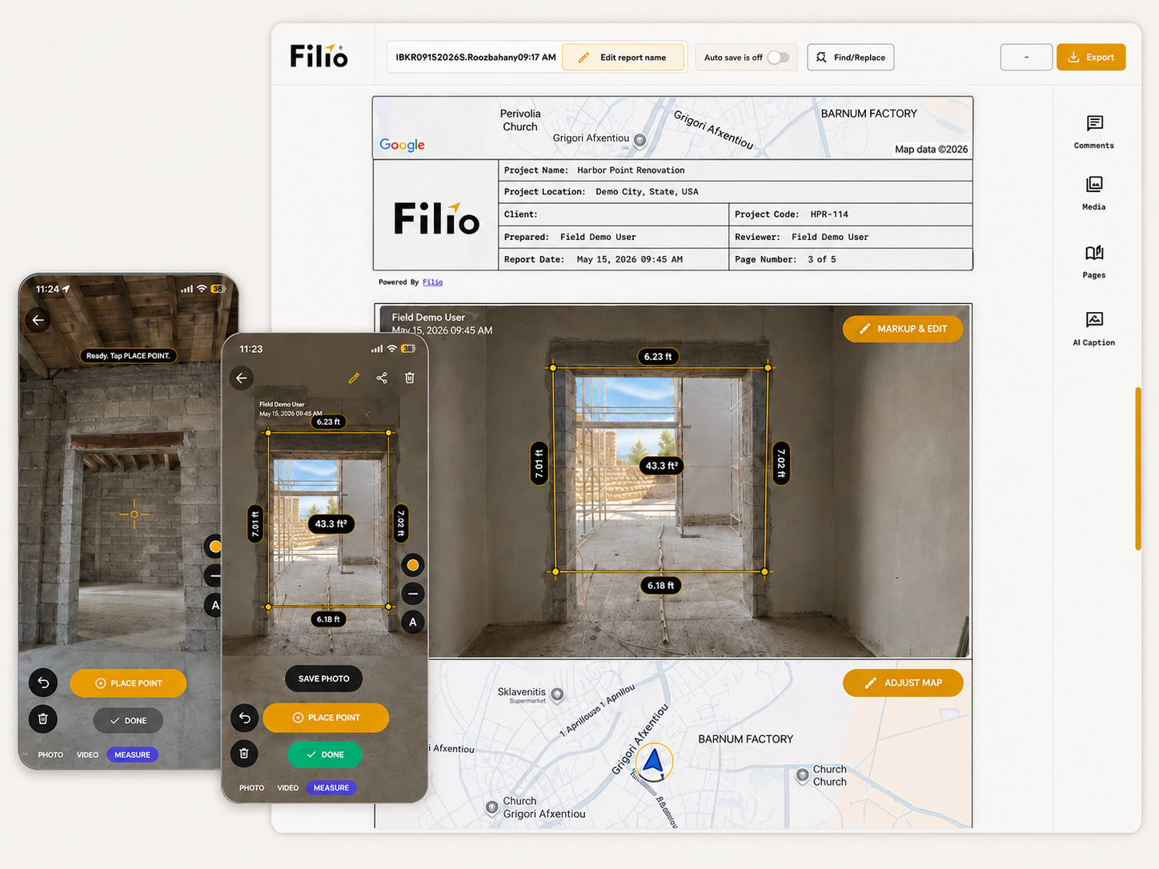Click Find/Replace button
The height and width of the screenshot is (869, 1159).
[x=850, y=58]
